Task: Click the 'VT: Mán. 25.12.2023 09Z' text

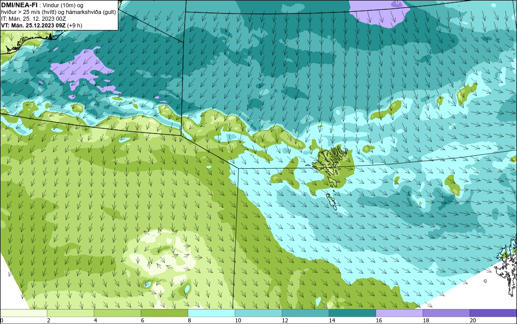Action: point(33,25)
